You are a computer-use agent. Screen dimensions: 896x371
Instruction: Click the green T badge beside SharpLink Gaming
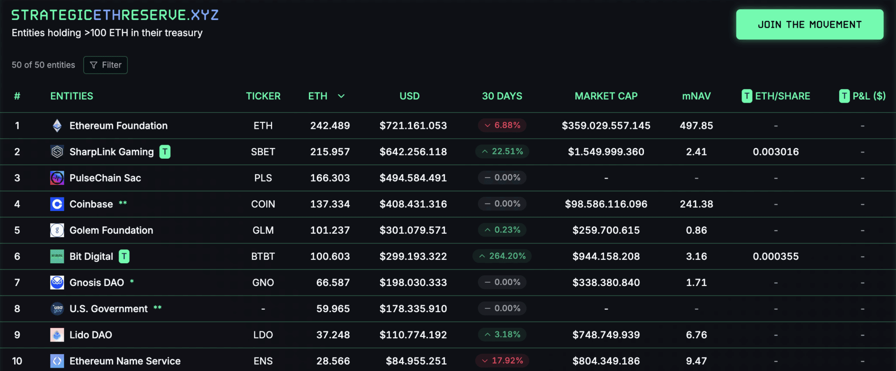165,152
